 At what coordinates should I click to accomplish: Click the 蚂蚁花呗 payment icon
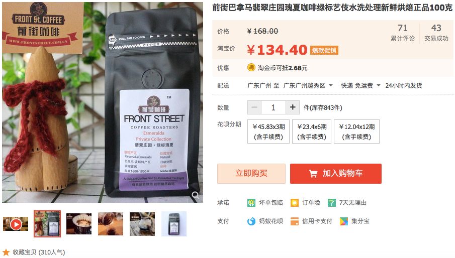(x=251, y=221)
